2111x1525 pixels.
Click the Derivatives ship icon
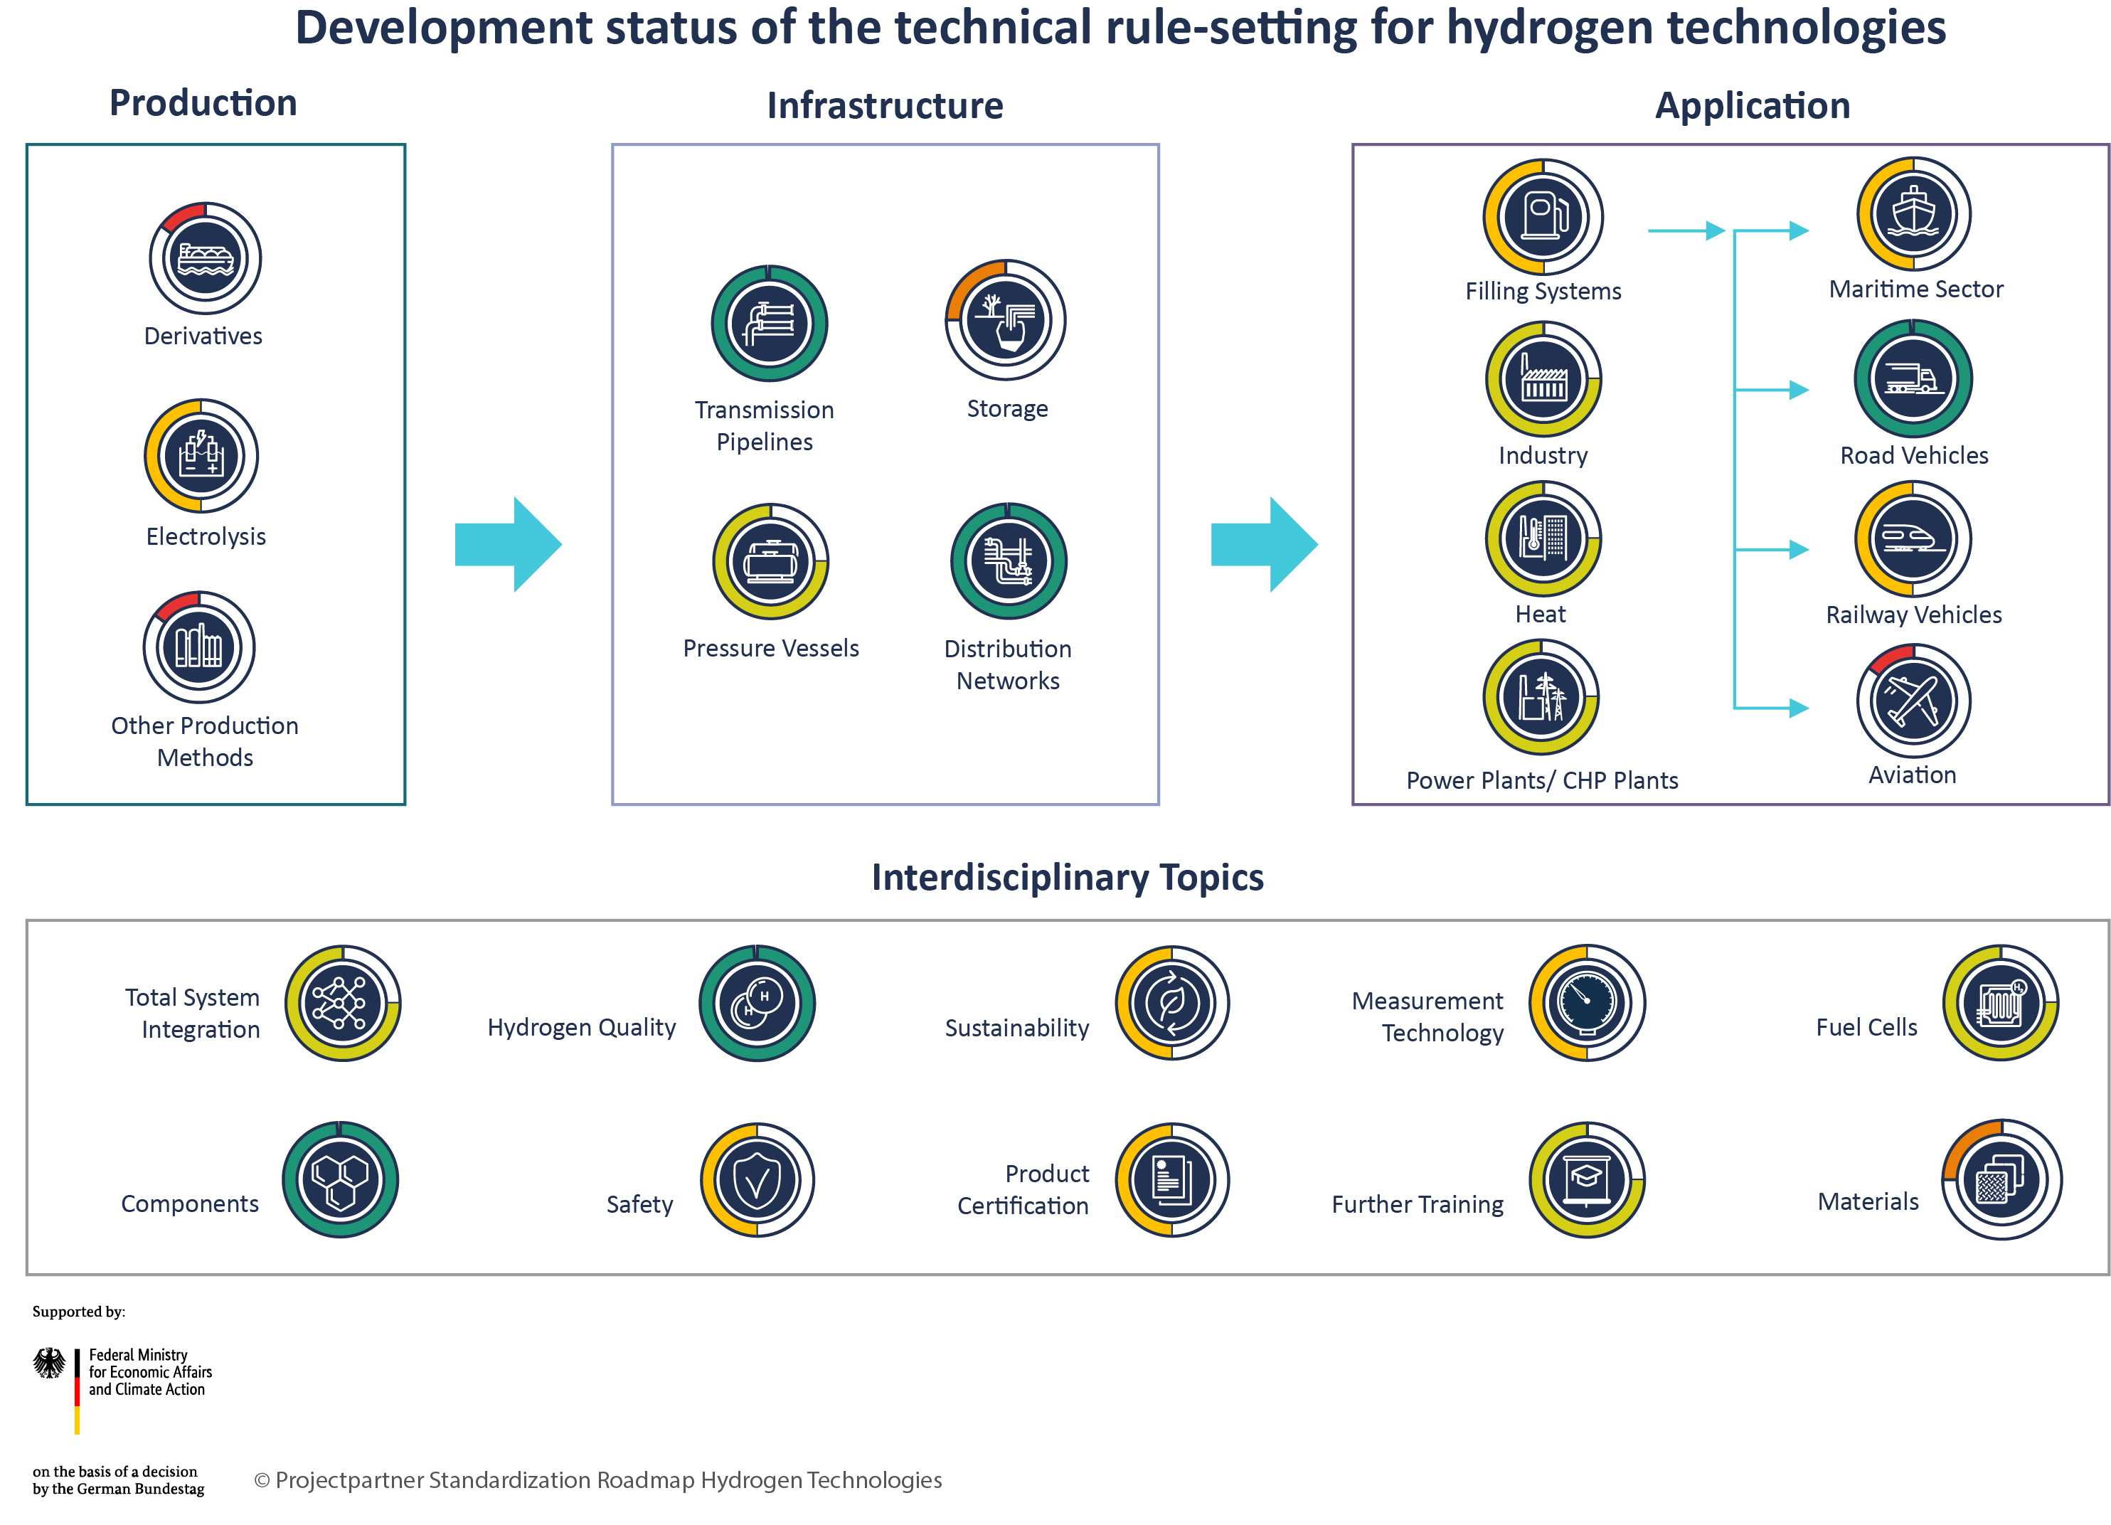coord(205,259)
